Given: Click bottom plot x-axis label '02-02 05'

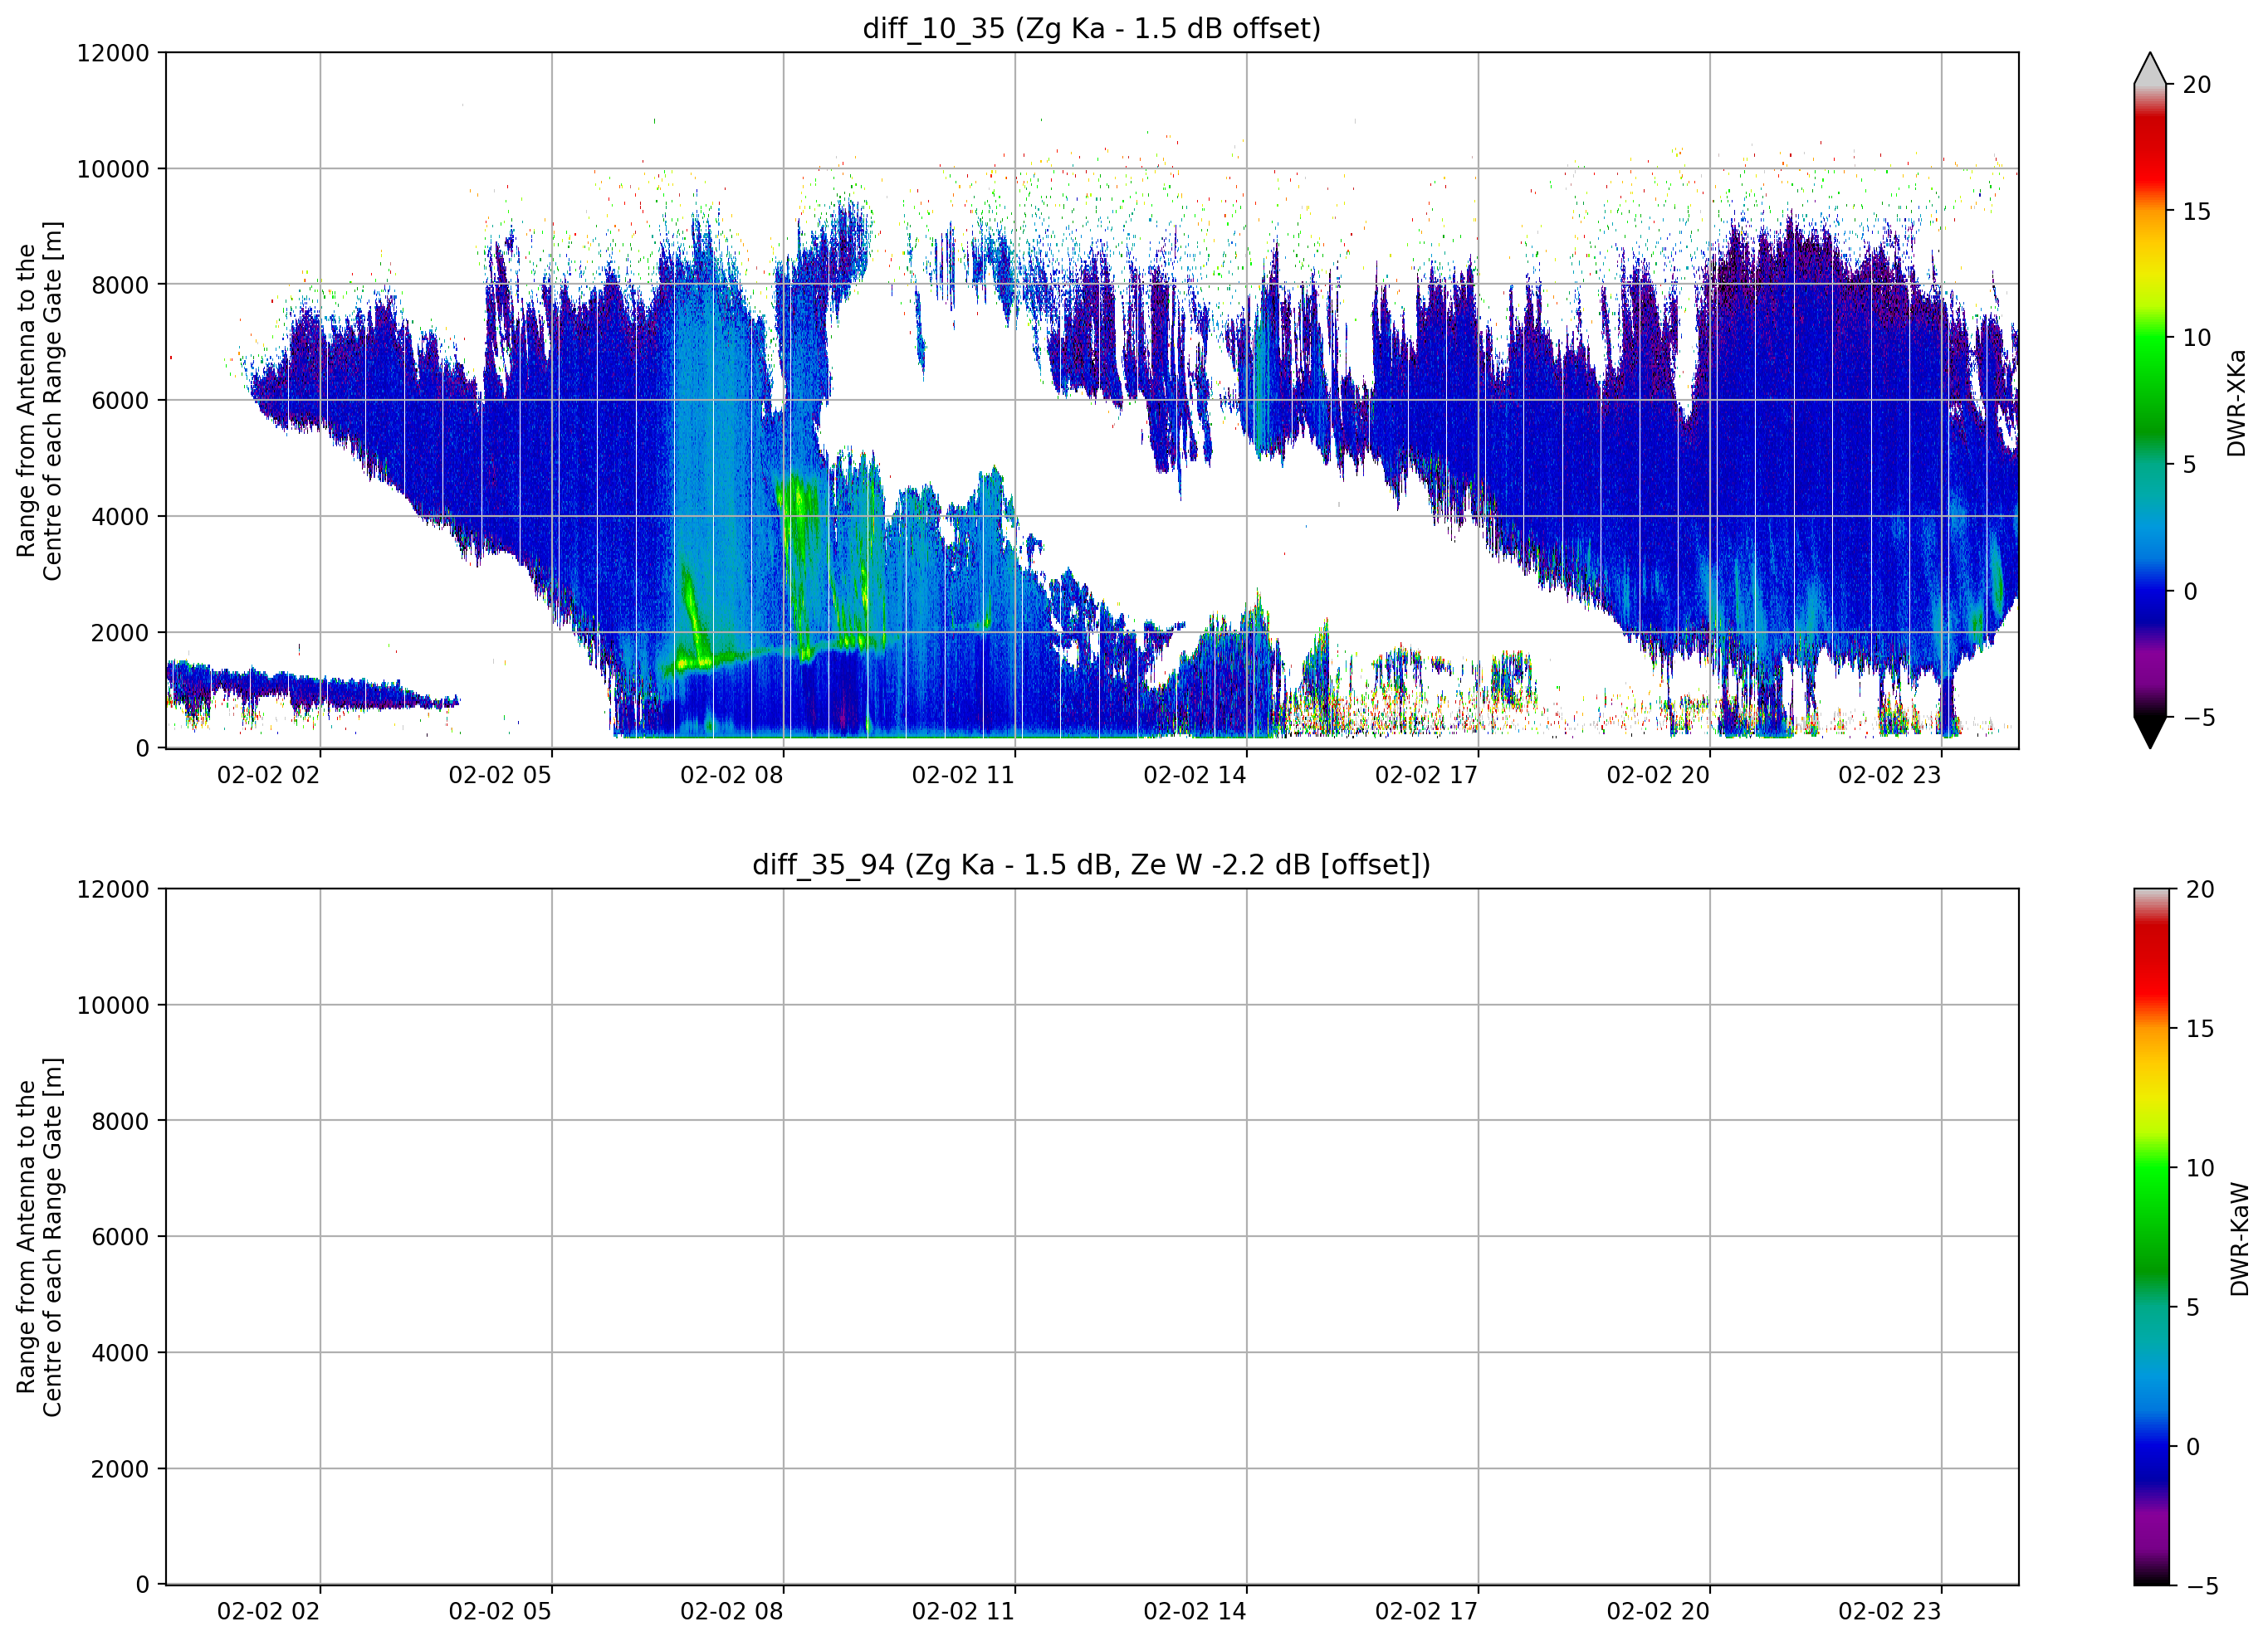Looking at the screenshot, I should (x=500, y=1611).
